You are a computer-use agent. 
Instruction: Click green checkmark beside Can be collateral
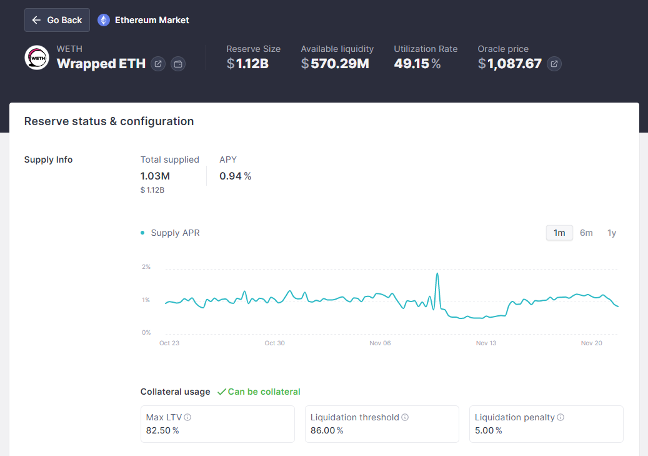point(221,392)
